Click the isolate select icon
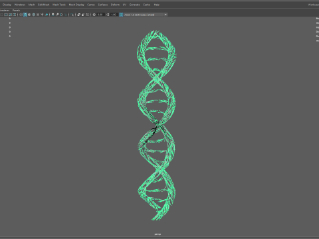This screenshot has height=239, width=319. coord(72,15)
